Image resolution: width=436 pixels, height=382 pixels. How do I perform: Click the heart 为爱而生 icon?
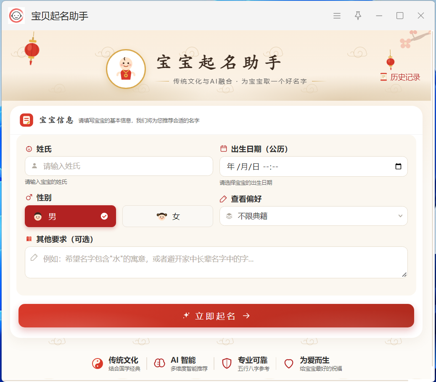[289, 364]
